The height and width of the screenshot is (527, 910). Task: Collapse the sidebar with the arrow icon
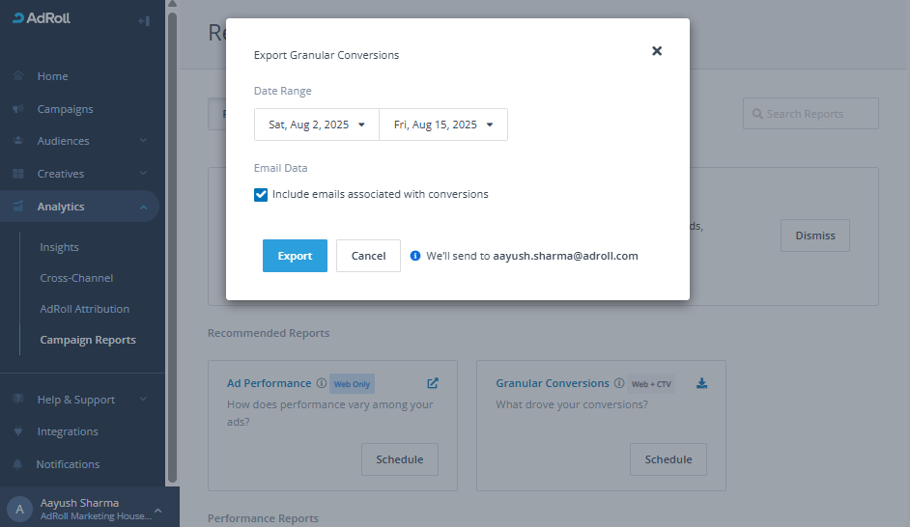(144, 20)
